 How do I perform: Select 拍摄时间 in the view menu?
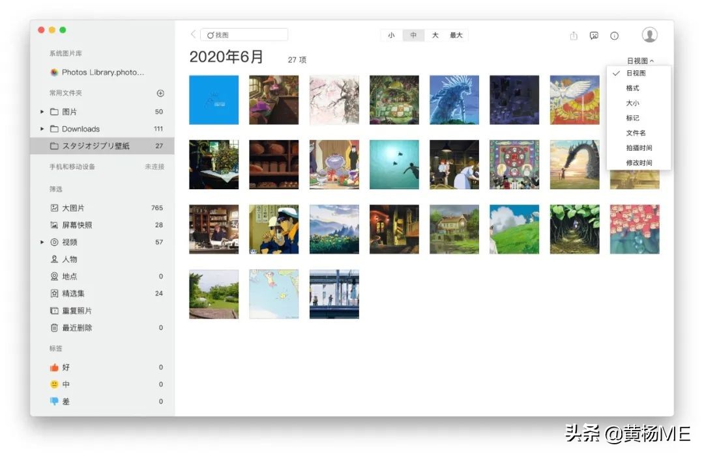pos(636,147)
